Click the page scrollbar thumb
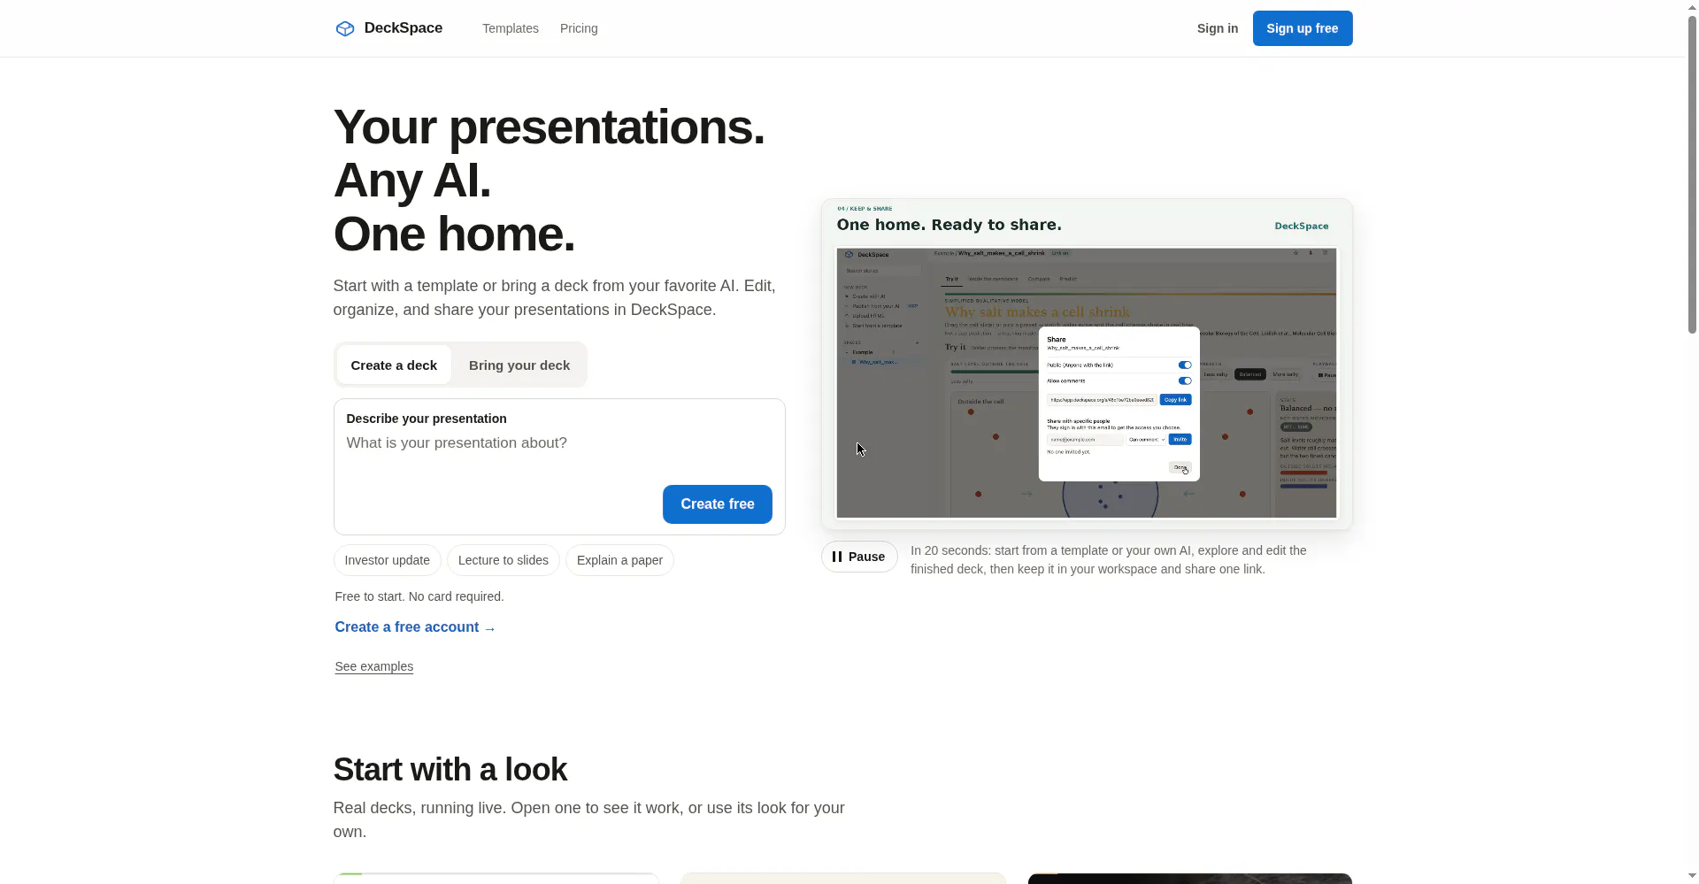 coord(1692,174)
